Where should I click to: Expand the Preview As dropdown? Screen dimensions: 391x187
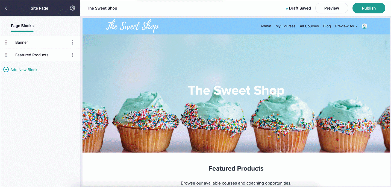[346, 26]
